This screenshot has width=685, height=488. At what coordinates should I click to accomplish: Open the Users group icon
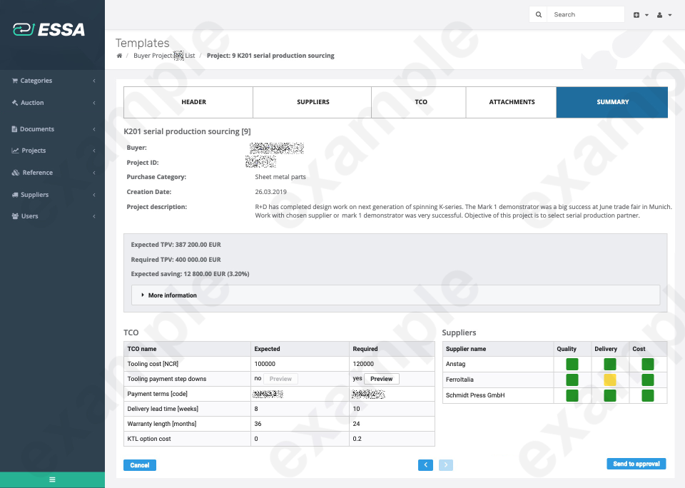16,215
